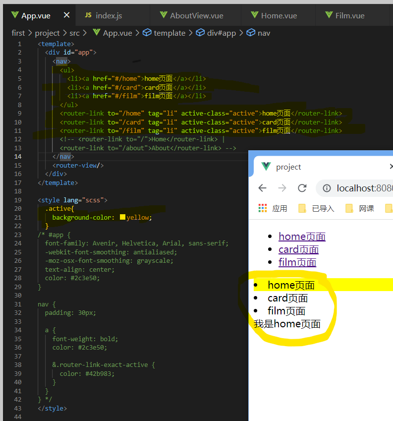
Task: Click the Vue icon in the breadcrumb
Action: pos(97,33)
